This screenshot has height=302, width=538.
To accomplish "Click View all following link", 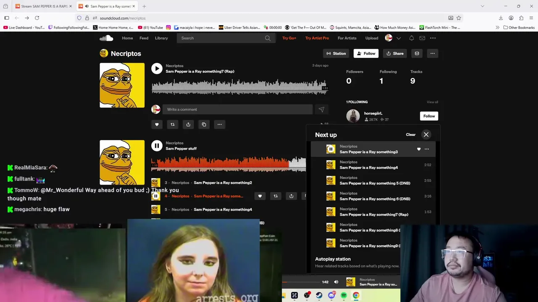I will tap(432, 102).
